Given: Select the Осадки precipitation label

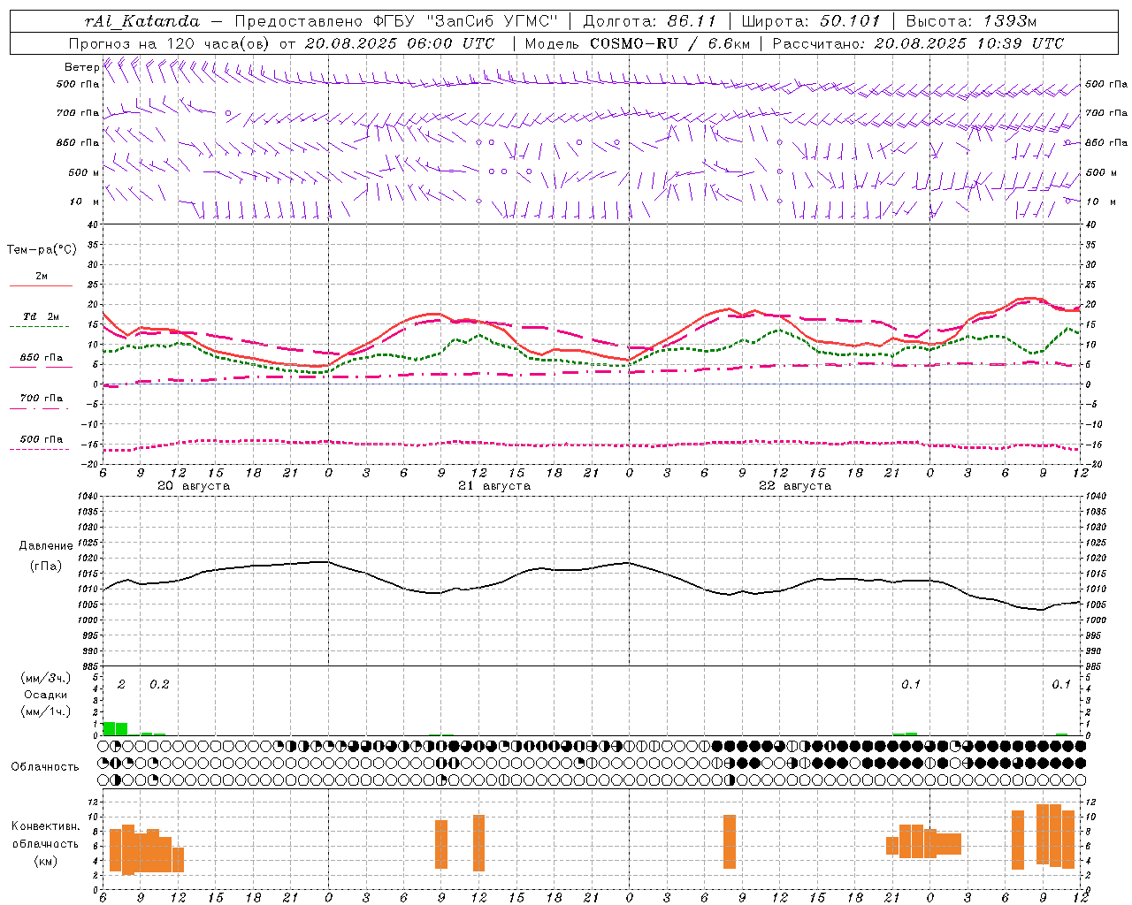Looking at the screenshot, I should 46,695.
